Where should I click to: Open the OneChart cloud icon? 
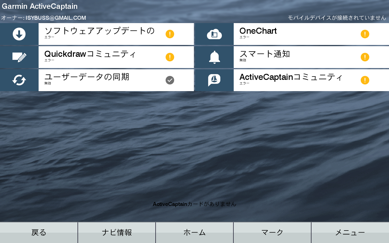[214, 34]
